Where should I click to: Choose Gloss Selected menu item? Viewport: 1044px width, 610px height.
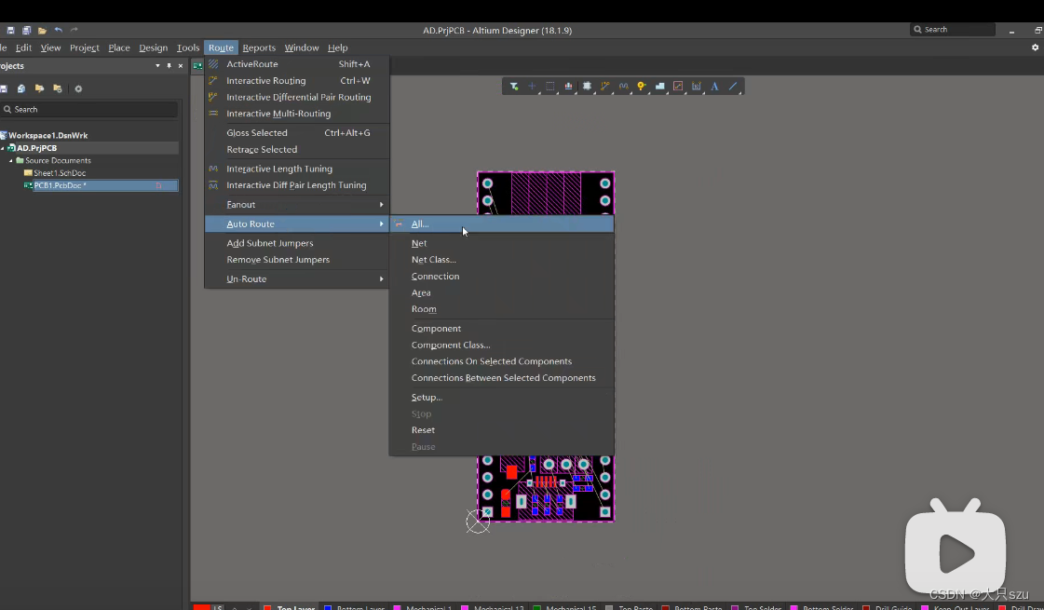point(297,132)
